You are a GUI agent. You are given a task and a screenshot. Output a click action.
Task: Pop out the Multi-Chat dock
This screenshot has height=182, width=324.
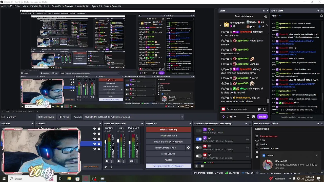pyautogui.click(x=318, y=11)
